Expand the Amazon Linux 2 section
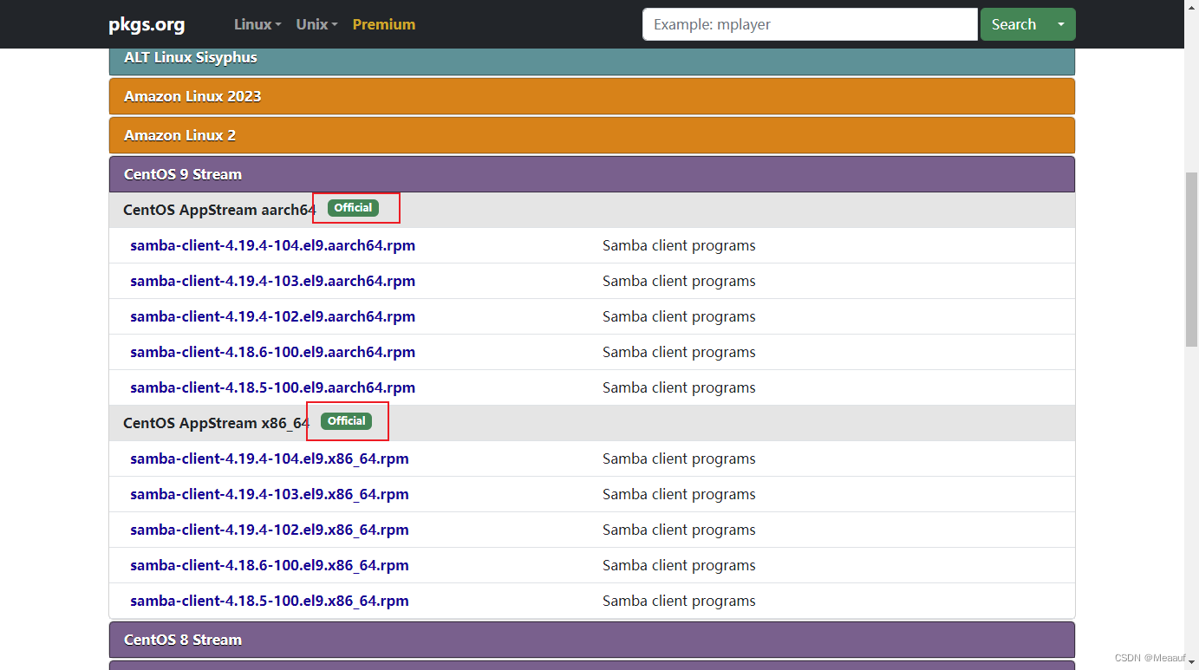 tap(592, 135)
